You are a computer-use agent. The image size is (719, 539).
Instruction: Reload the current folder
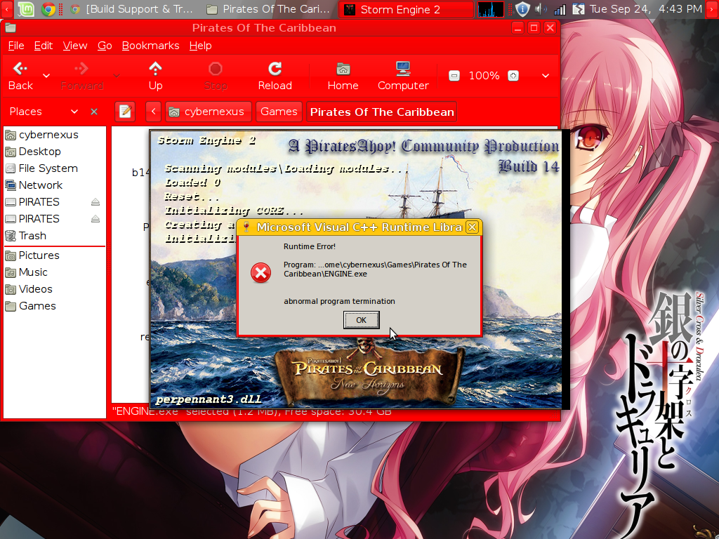click(275, 76)
